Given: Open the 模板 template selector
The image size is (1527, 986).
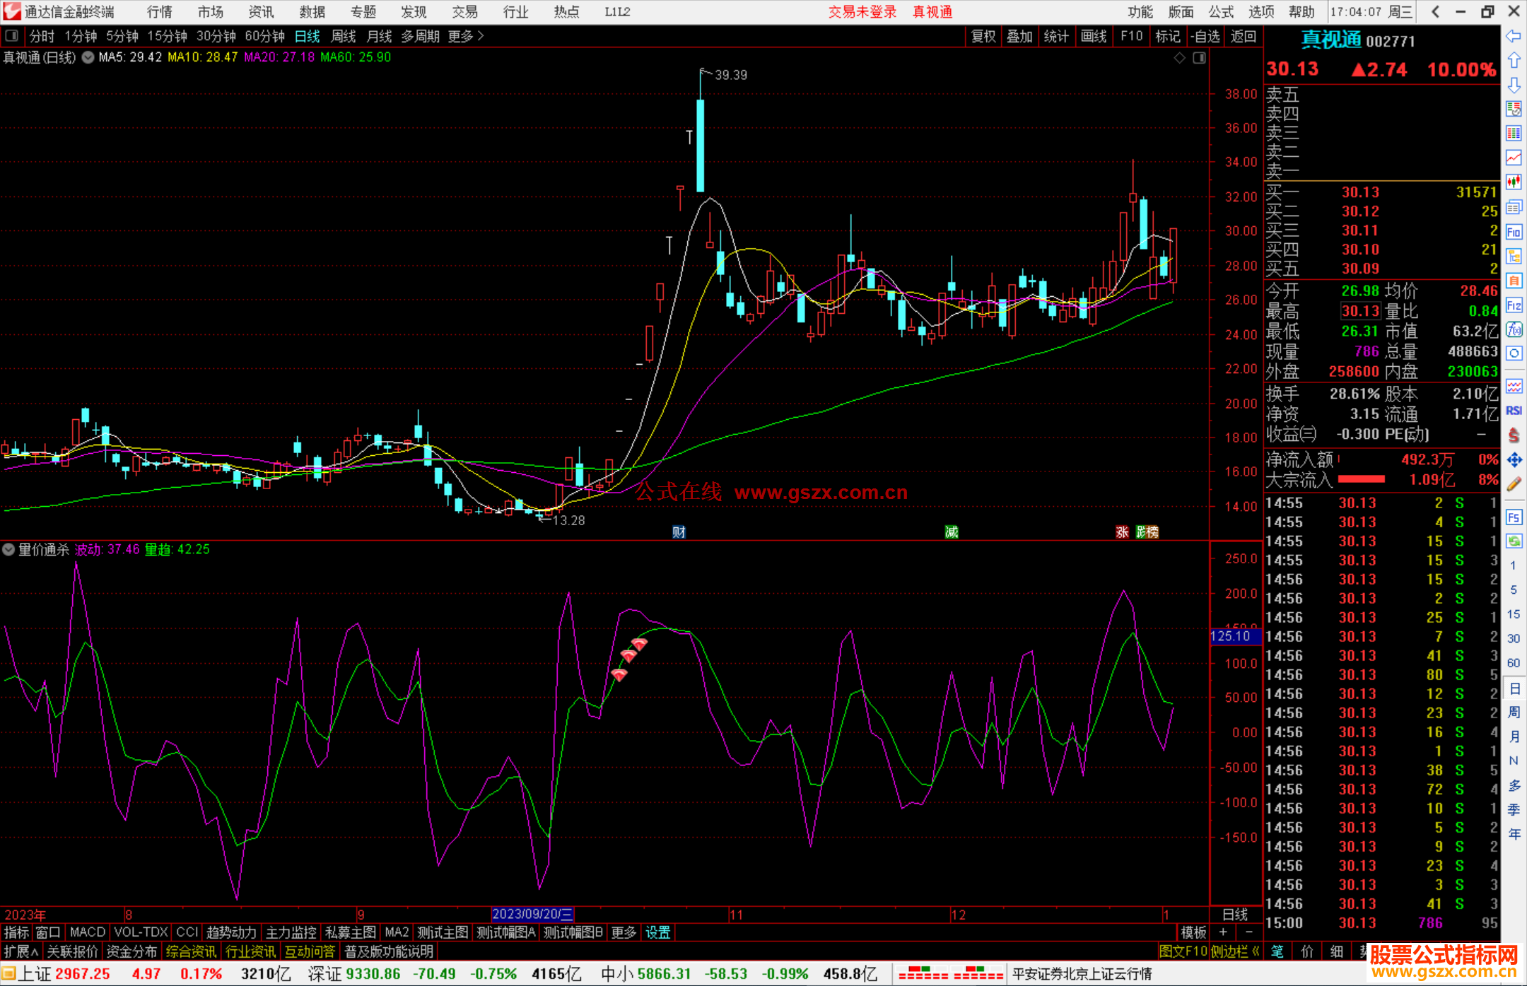Looking at the screenshot, I should (x=1194, y=932).
